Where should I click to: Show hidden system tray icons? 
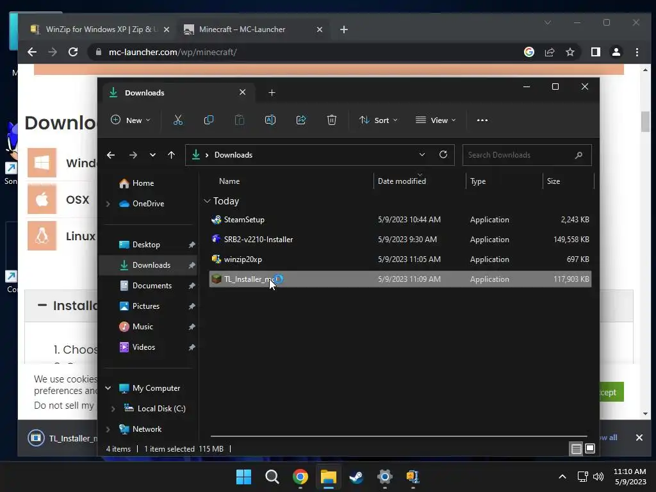click(562, 477)
